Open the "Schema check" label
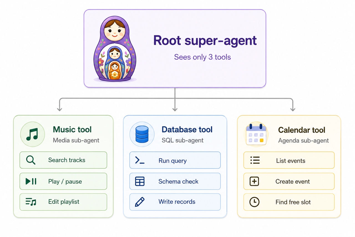Screen dimensions: 355x237 (x=178, y=181)
